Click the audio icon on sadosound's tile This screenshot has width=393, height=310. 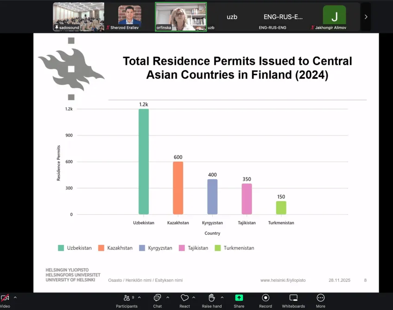[57, 27]
